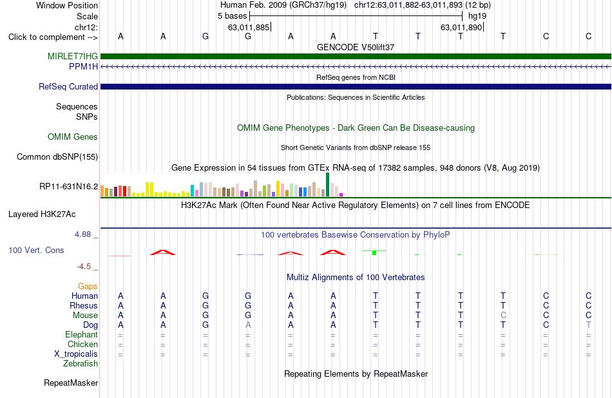Click the 'Click to complement -->' label
612x398 pixels.
pos(53,37)
